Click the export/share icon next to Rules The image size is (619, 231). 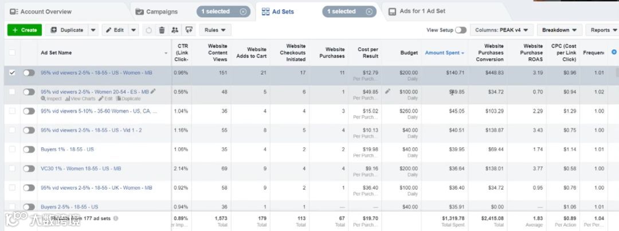(x=188, y=30)
